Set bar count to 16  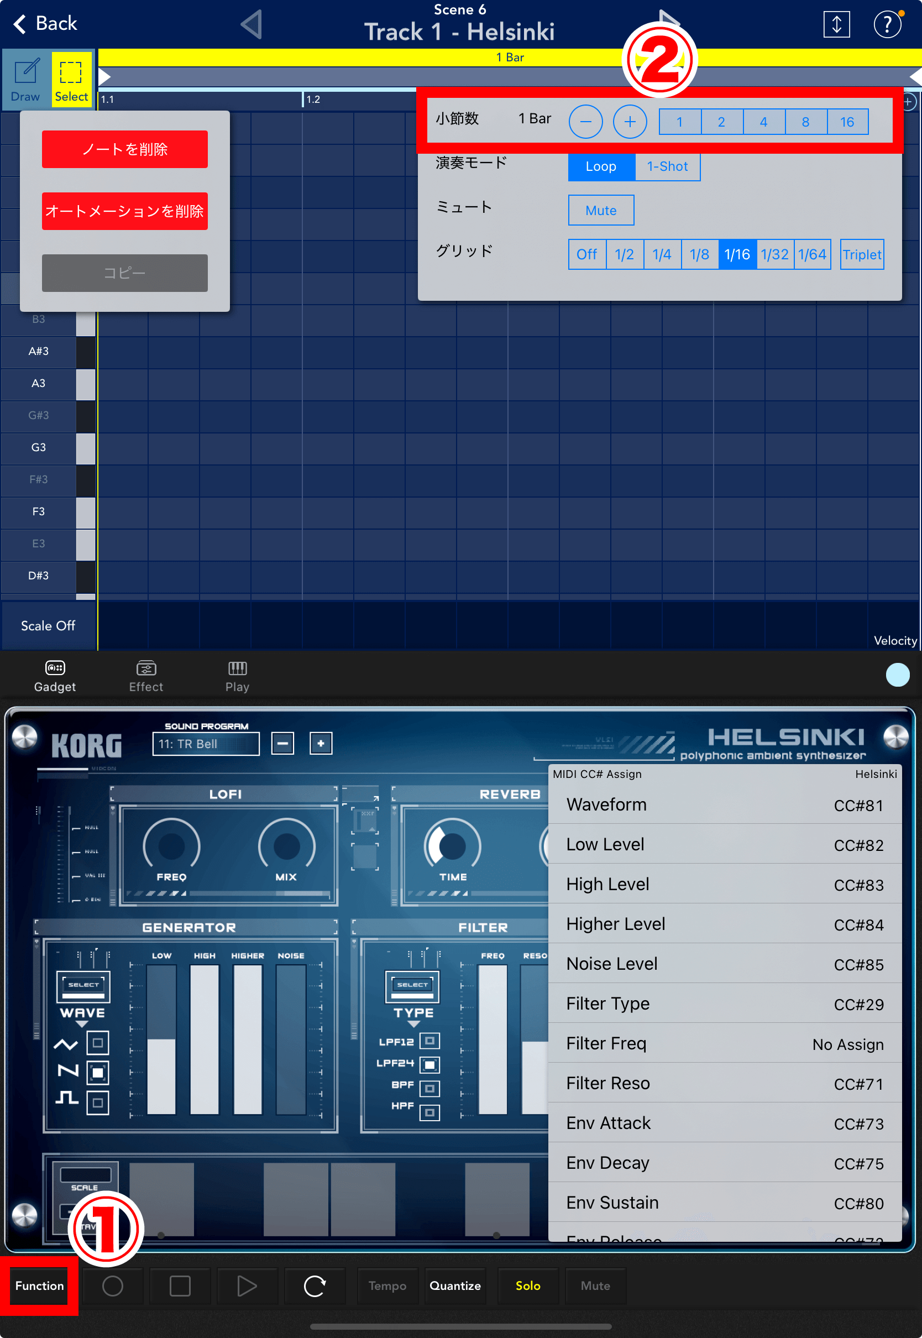tap(847, 122)
